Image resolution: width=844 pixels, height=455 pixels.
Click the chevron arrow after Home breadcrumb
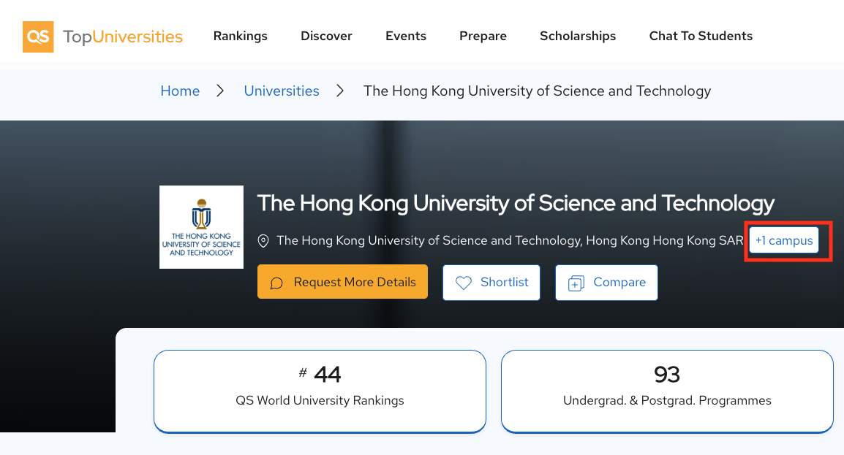click(x=221, y=91)
